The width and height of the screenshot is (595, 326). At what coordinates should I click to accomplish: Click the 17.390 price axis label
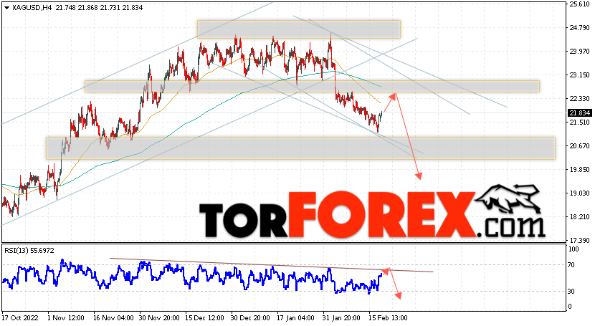point(580,240)
